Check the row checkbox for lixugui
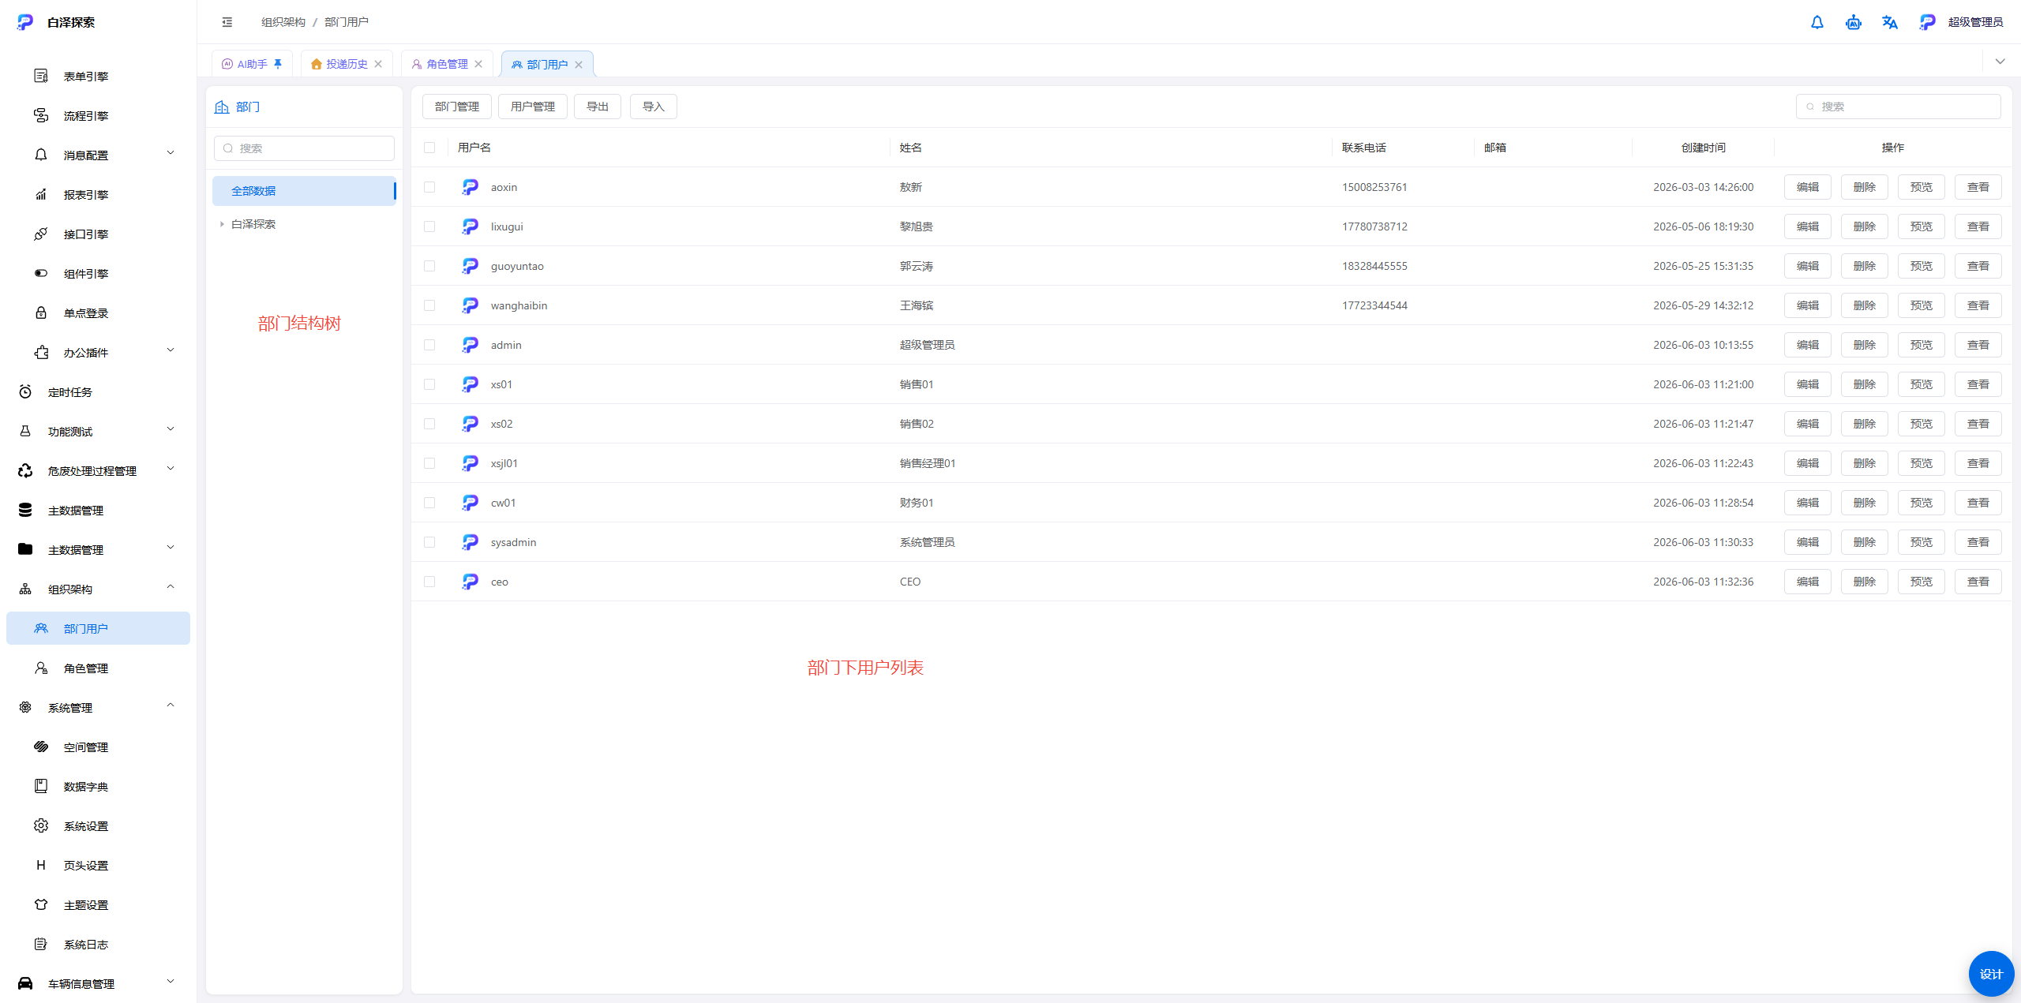The width and height of the screenshot is (2021, 1003). coord(429,226)
